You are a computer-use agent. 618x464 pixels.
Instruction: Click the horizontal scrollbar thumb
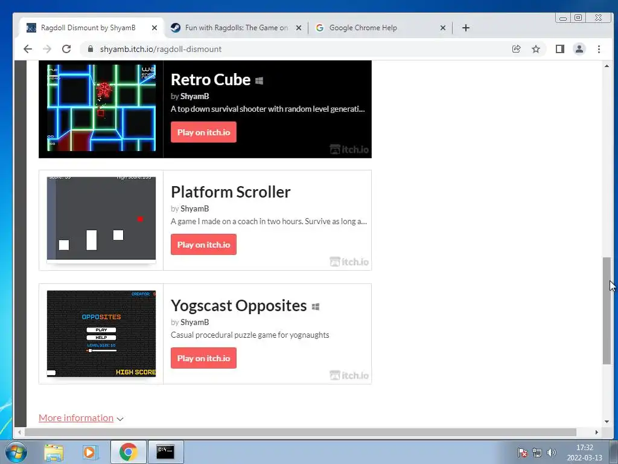pyautogui.click(x=301, y=432)
